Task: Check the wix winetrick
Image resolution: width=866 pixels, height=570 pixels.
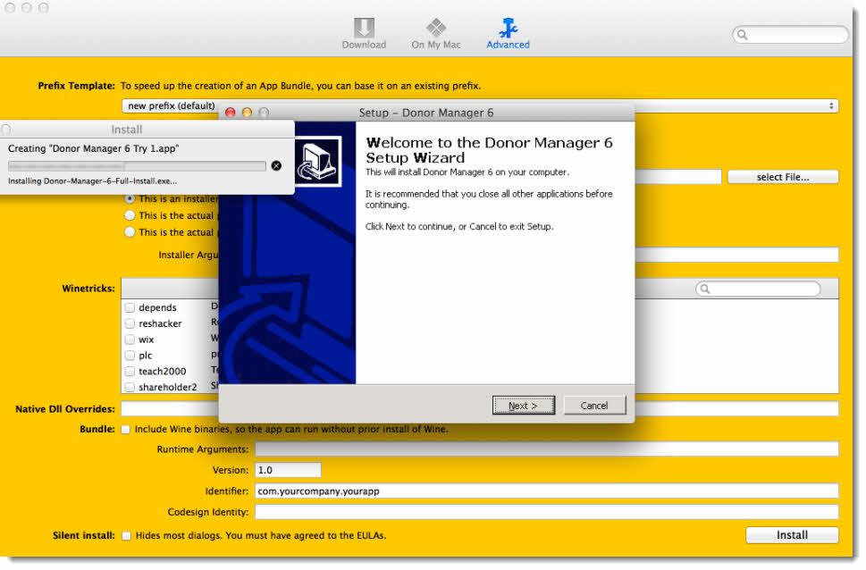Action: [x=130, y=339]
